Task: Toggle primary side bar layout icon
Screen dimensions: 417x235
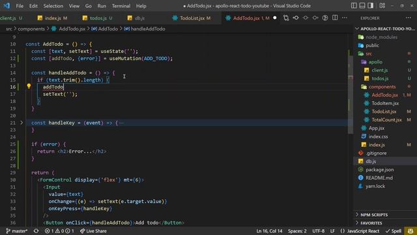Action: tap(354, 6)
